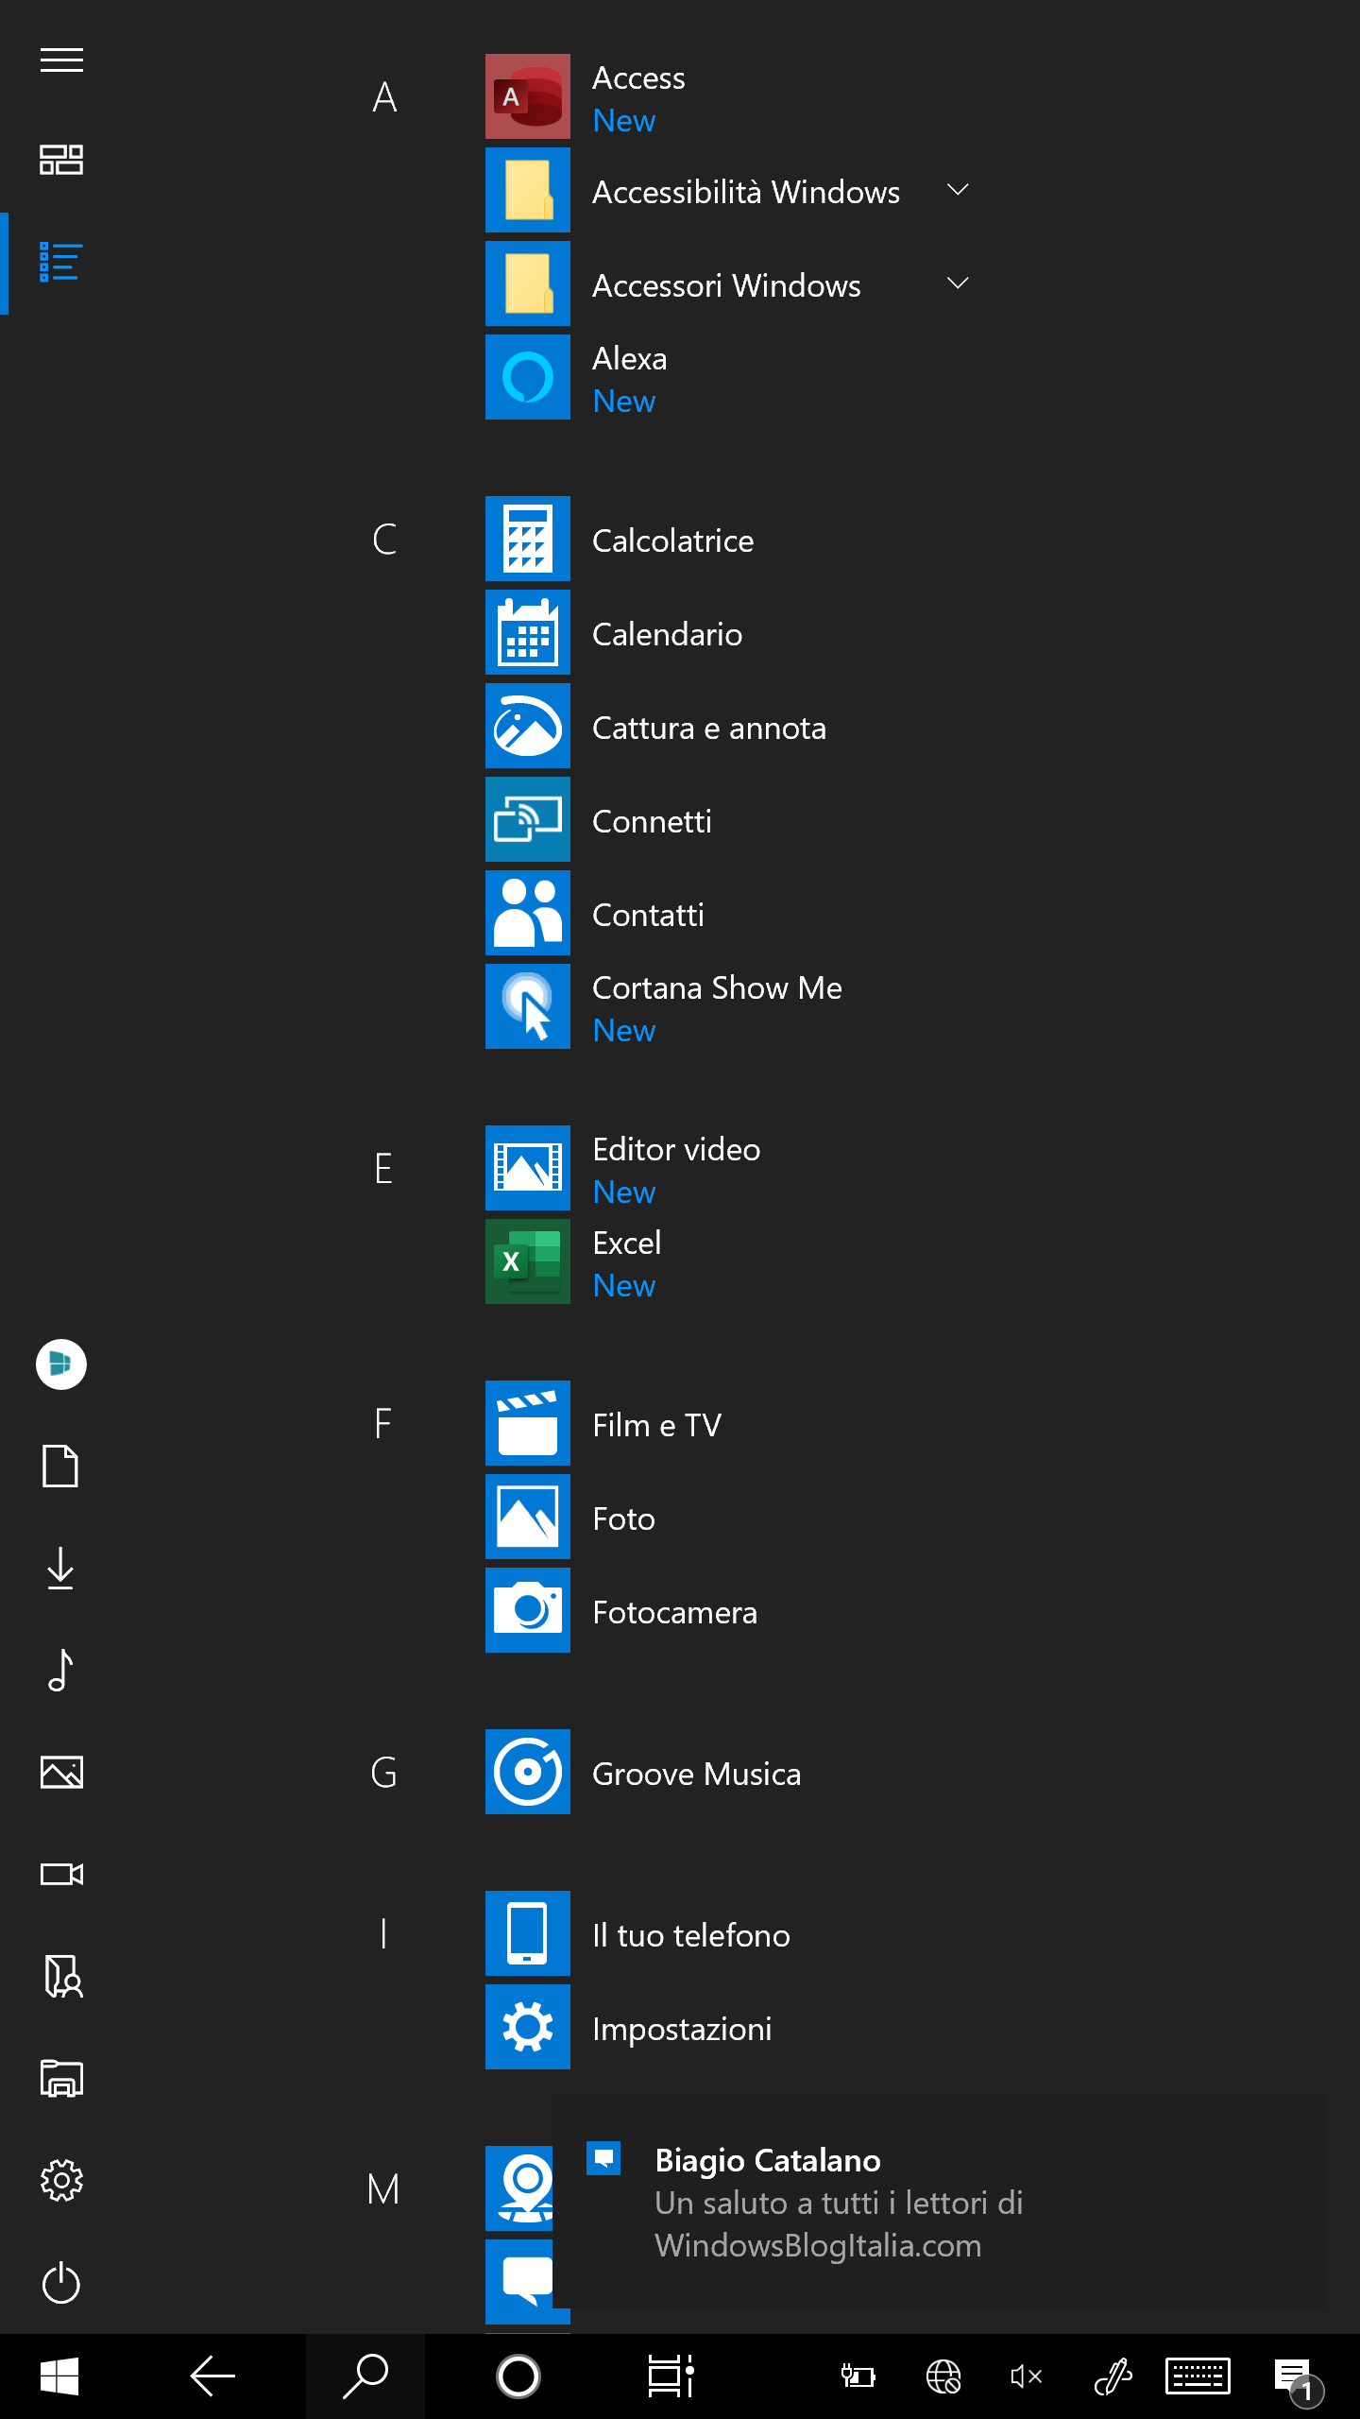
Task: Expand the hamburger menu
Action: click(61, 60)
